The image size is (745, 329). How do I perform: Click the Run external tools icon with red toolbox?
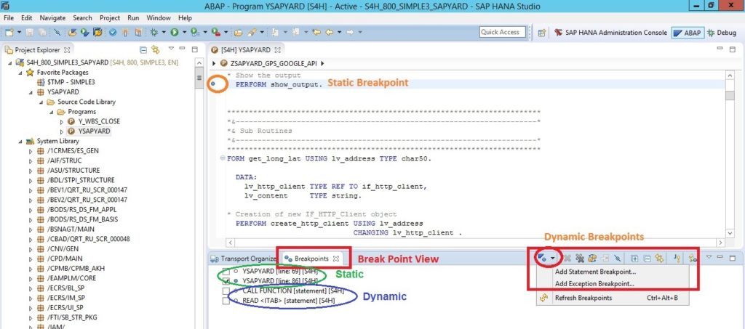pyautogui.click(x=215, y=32)
